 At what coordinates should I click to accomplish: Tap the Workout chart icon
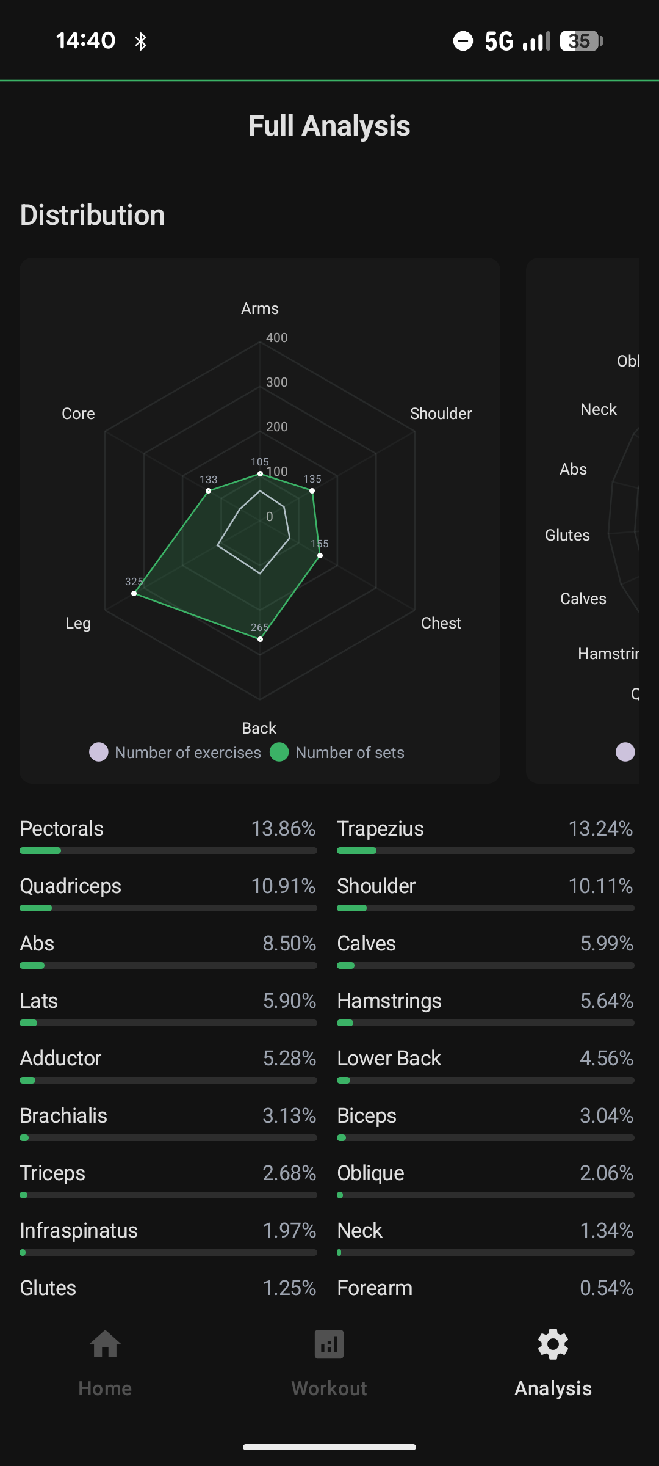(x=329, y=1344)
